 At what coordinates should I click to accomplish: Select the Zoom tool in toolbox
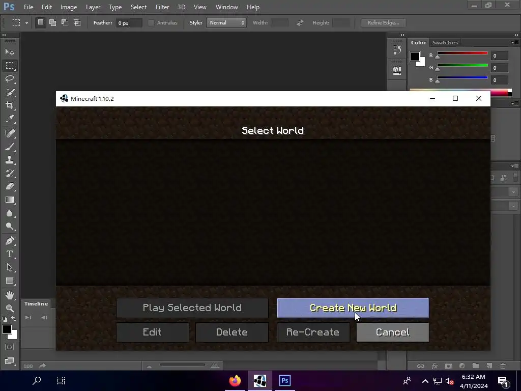pos(10,308)
